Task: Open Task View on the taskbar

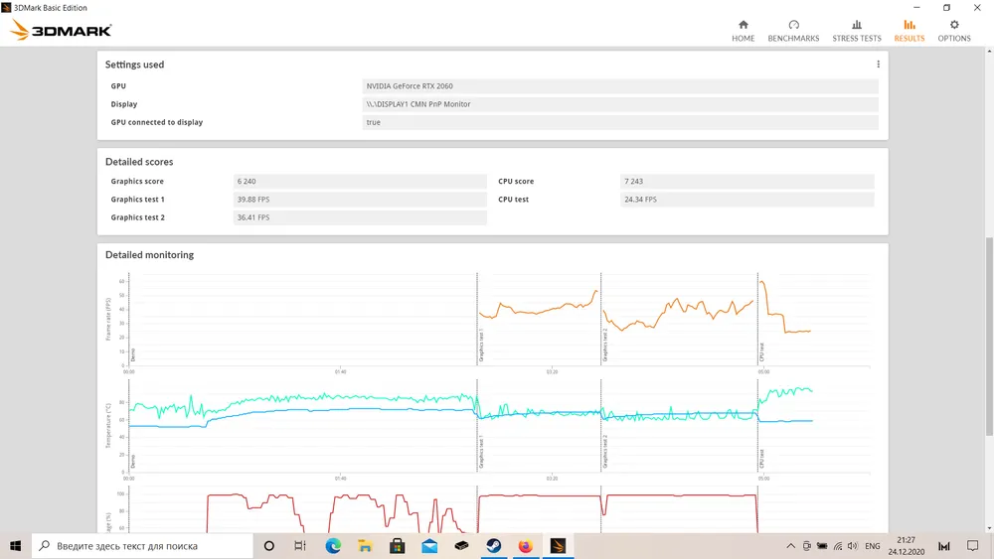Action: (x=300, y=545)
